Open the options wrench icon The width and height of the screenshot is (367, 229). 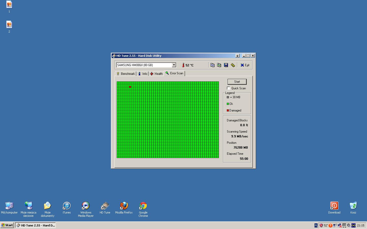pyautogui.click(x=233, y=65)
